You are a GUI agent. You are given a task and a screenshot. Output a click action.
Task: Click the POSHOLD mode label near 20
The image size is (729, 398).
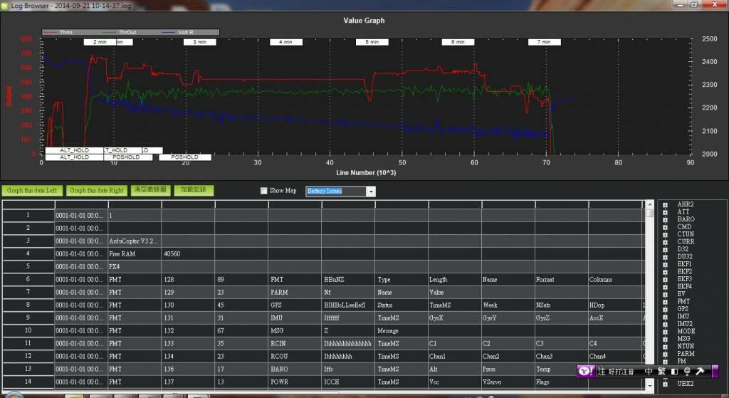click(x=185, y=157)
